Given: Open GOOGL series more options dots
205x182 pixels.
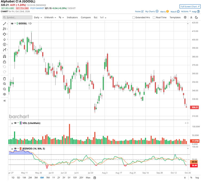Looking at the screenshot, I should [15, 23].
